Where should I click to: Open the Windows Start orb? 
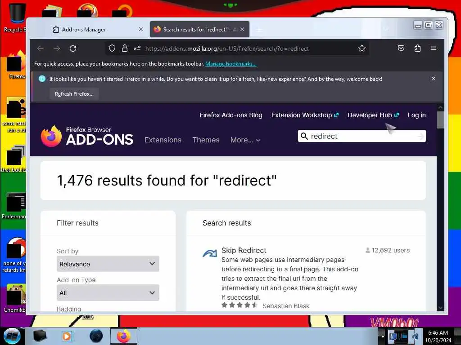(x=12, y=336)
